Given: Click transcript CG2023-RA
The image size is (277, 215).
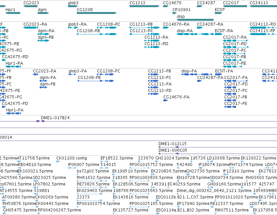Looking at the screenshot, I should 30,28.
